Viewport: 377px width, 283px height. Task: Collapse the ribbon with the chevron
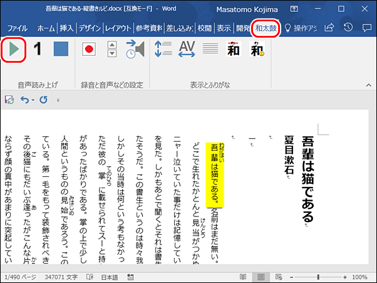coord(368,85)
